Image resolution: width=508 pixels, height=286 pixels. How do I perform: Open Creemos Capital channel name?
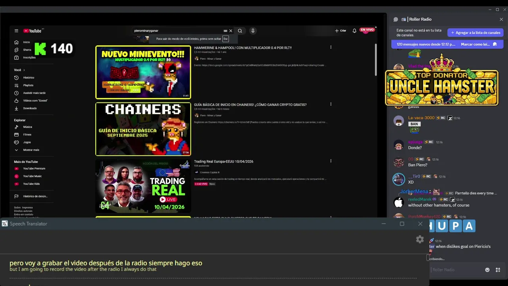tap(210, 172)
